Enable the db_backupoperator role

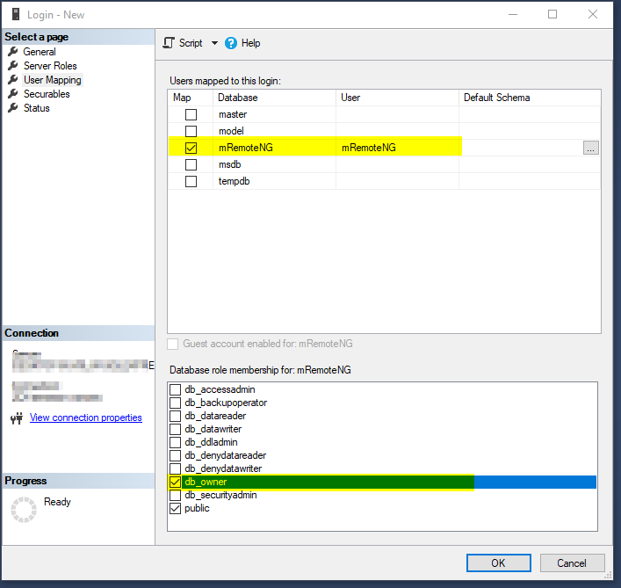tap(175, 403)
